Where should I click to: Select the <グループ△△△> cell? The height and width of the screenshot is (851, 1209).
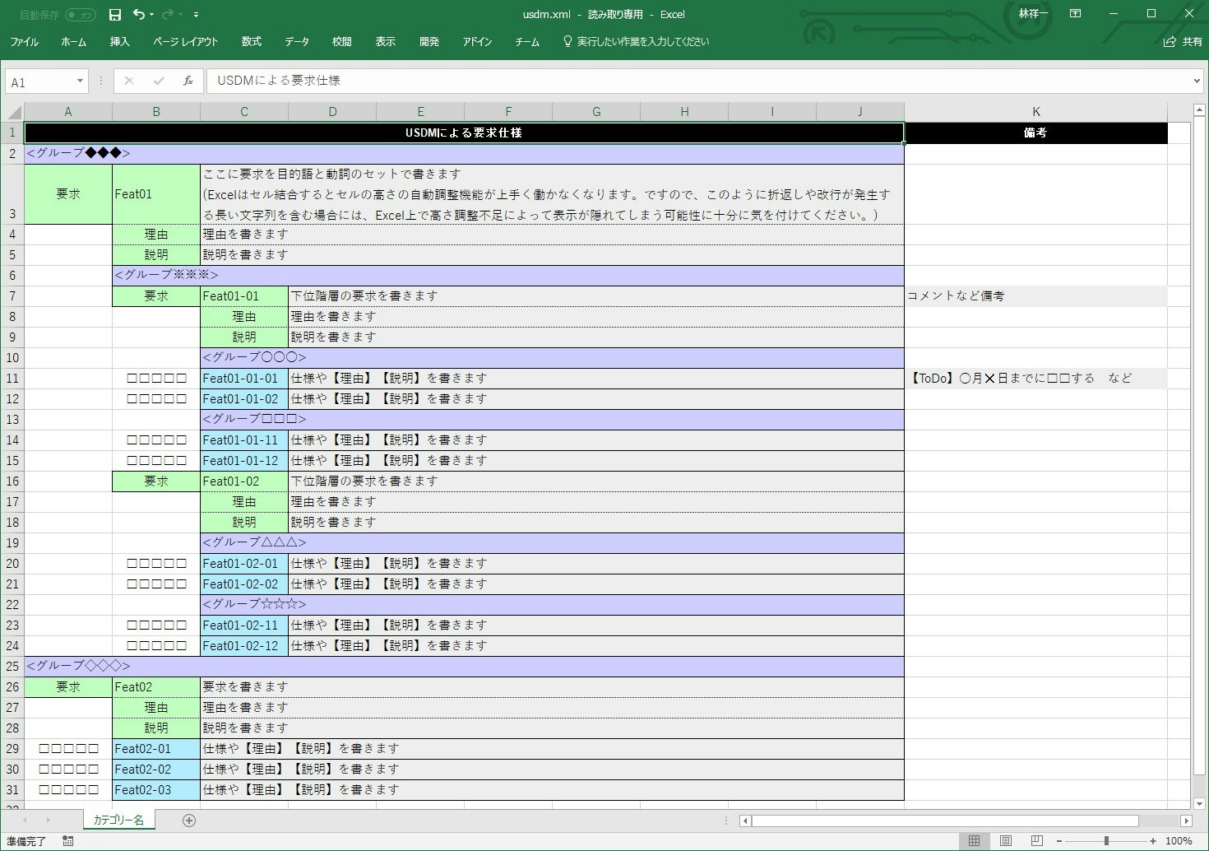[x=552, y=543]
